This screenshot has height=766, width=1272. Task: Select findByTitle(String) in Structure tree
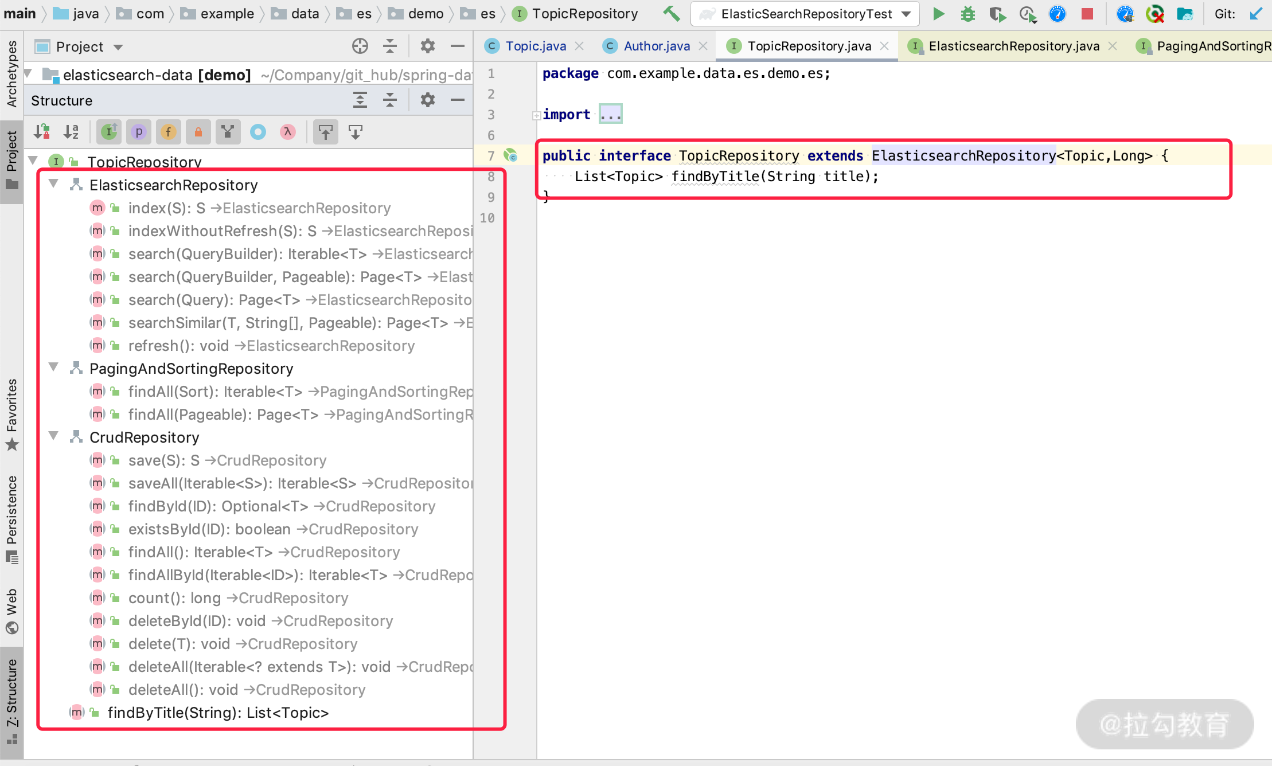(218, 713)
